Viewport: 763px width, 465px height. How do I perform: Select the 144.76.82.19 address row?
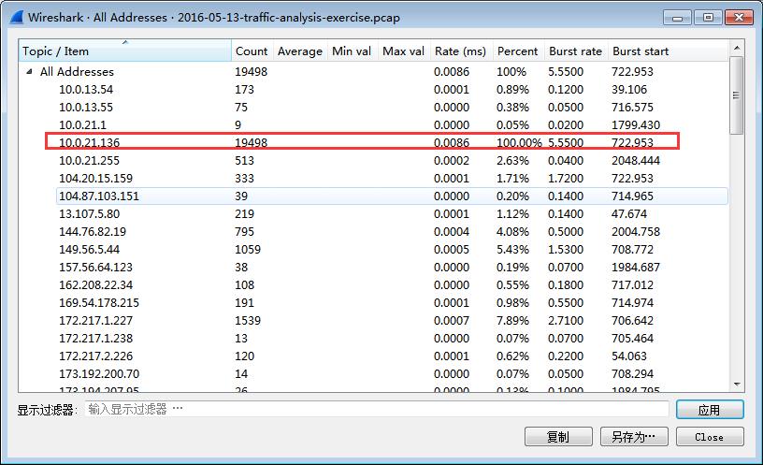point(373,232)
